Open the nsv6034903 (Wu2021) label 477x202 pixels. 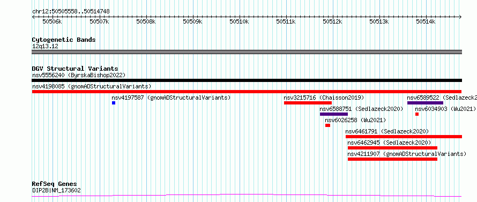click(445, 109)
